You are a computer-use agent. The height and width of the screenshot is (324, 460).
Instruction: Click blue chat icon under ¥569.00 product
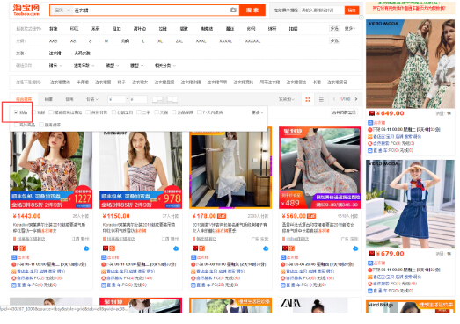coord(355,248)
